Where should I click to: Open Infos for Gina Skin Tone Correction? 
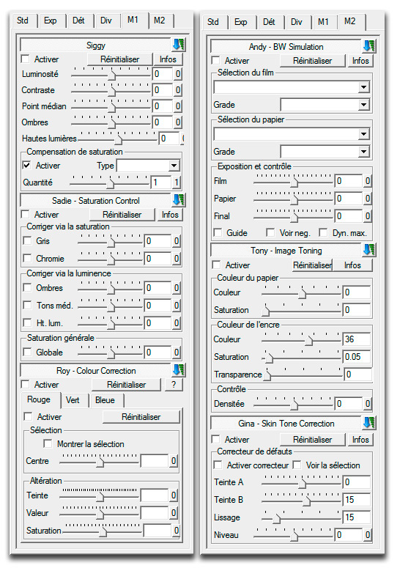(360, 440)
